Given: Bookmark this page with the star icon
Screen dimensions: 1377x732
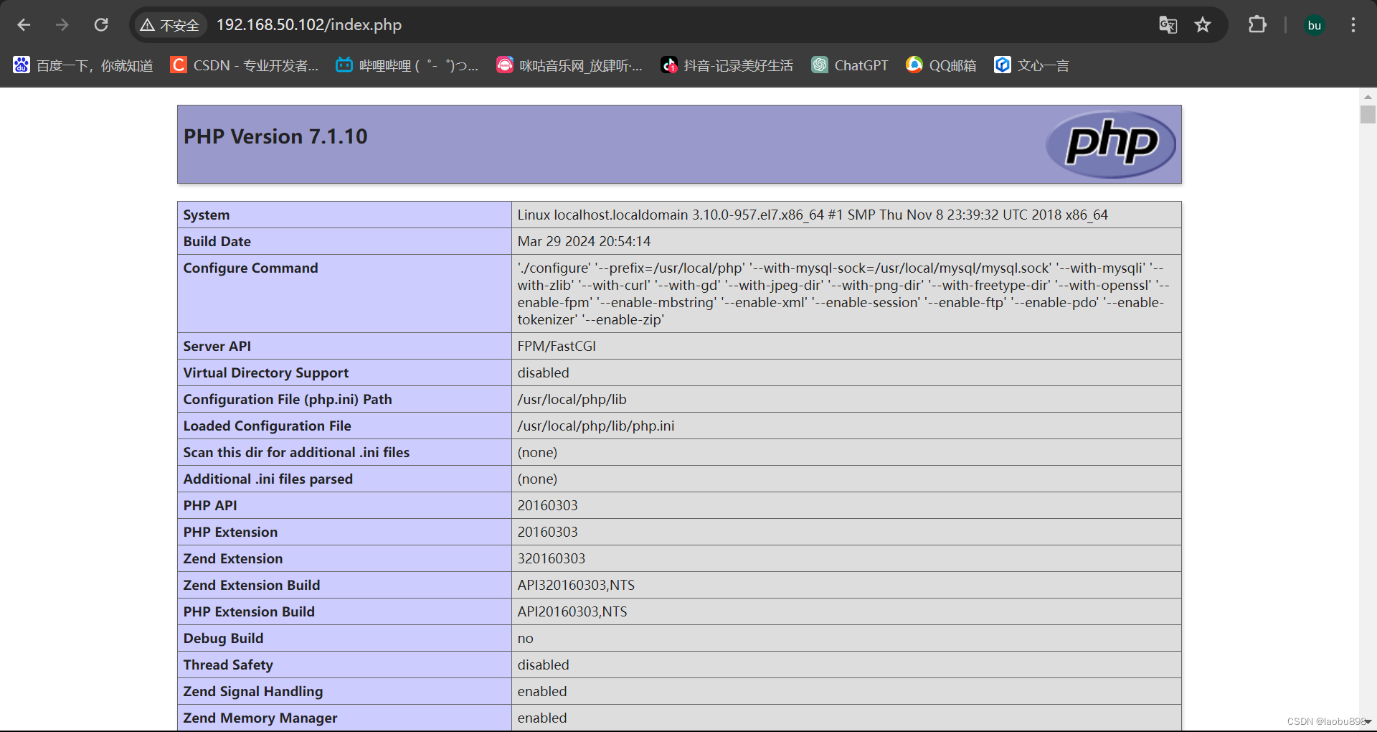Looking at the screenshot, I should [x=1203, y=25].
